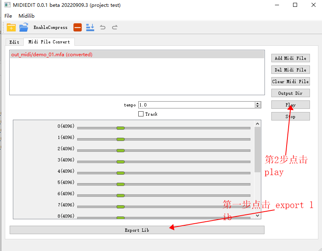Increase tempo with the up spinner arrow
Screen dimensions: 322x251
coord(257,103)
